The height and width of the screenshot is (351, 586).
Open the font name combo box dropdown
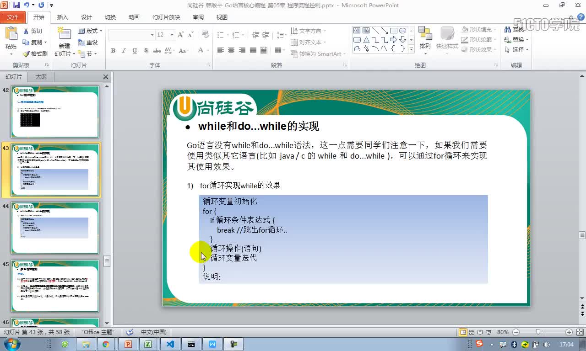[x=152, y=35]
